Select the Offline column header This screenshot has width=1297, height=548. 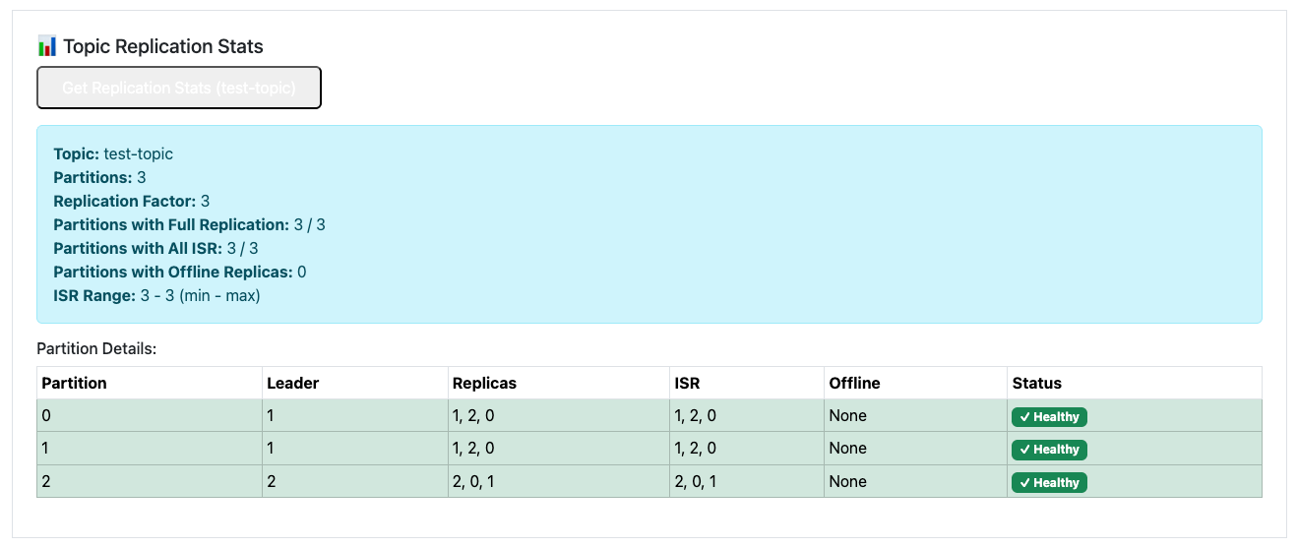pos(854,383)
